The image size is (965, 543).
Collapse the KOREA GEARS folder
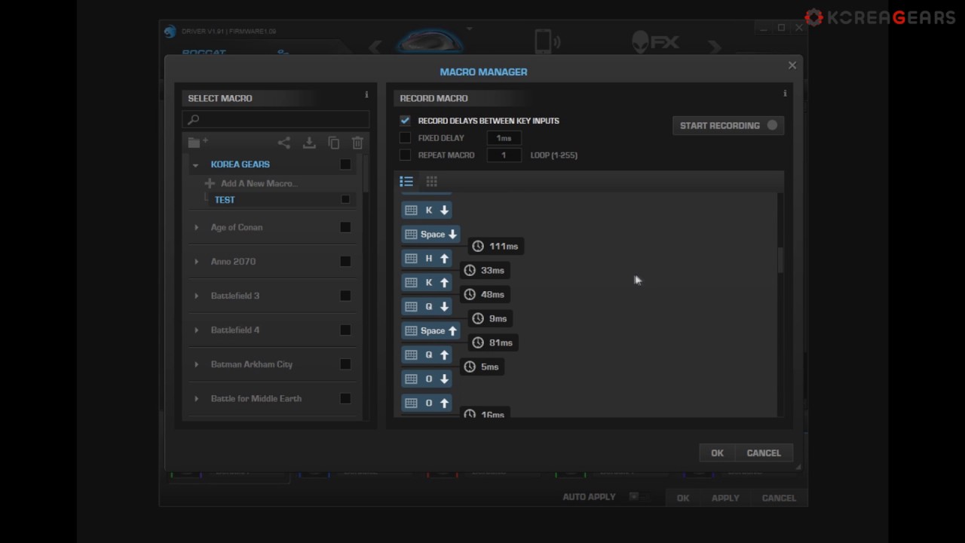196,164
